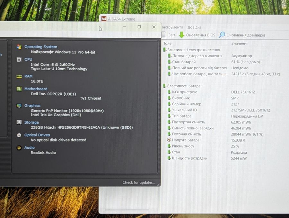Select the '16,0ГБ' RAM value

[37, 81]
